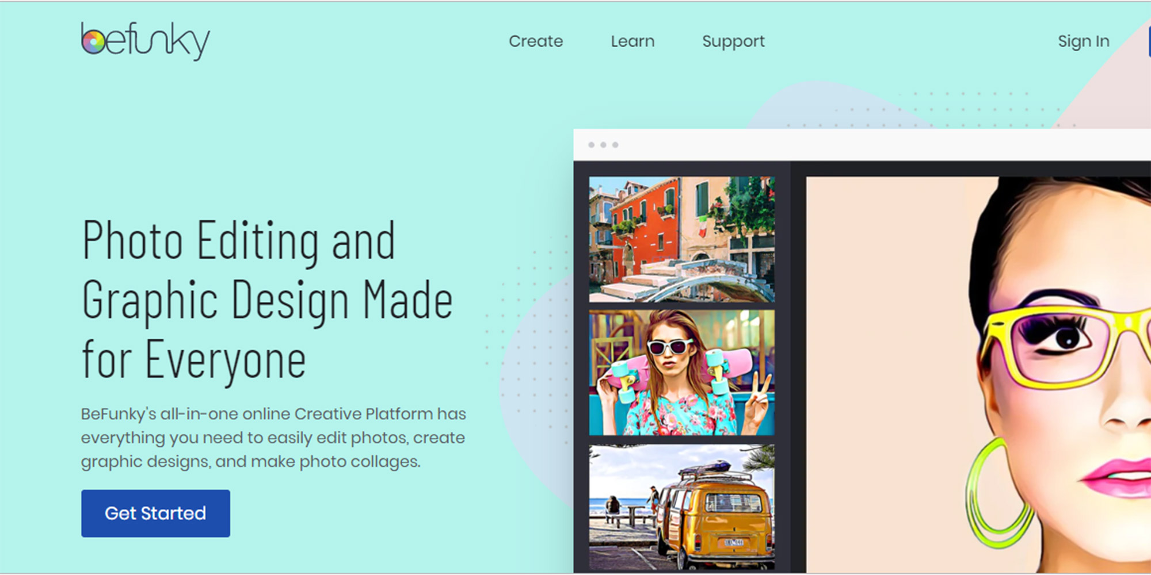
Task: Open the Support menu
Action: 733,41
